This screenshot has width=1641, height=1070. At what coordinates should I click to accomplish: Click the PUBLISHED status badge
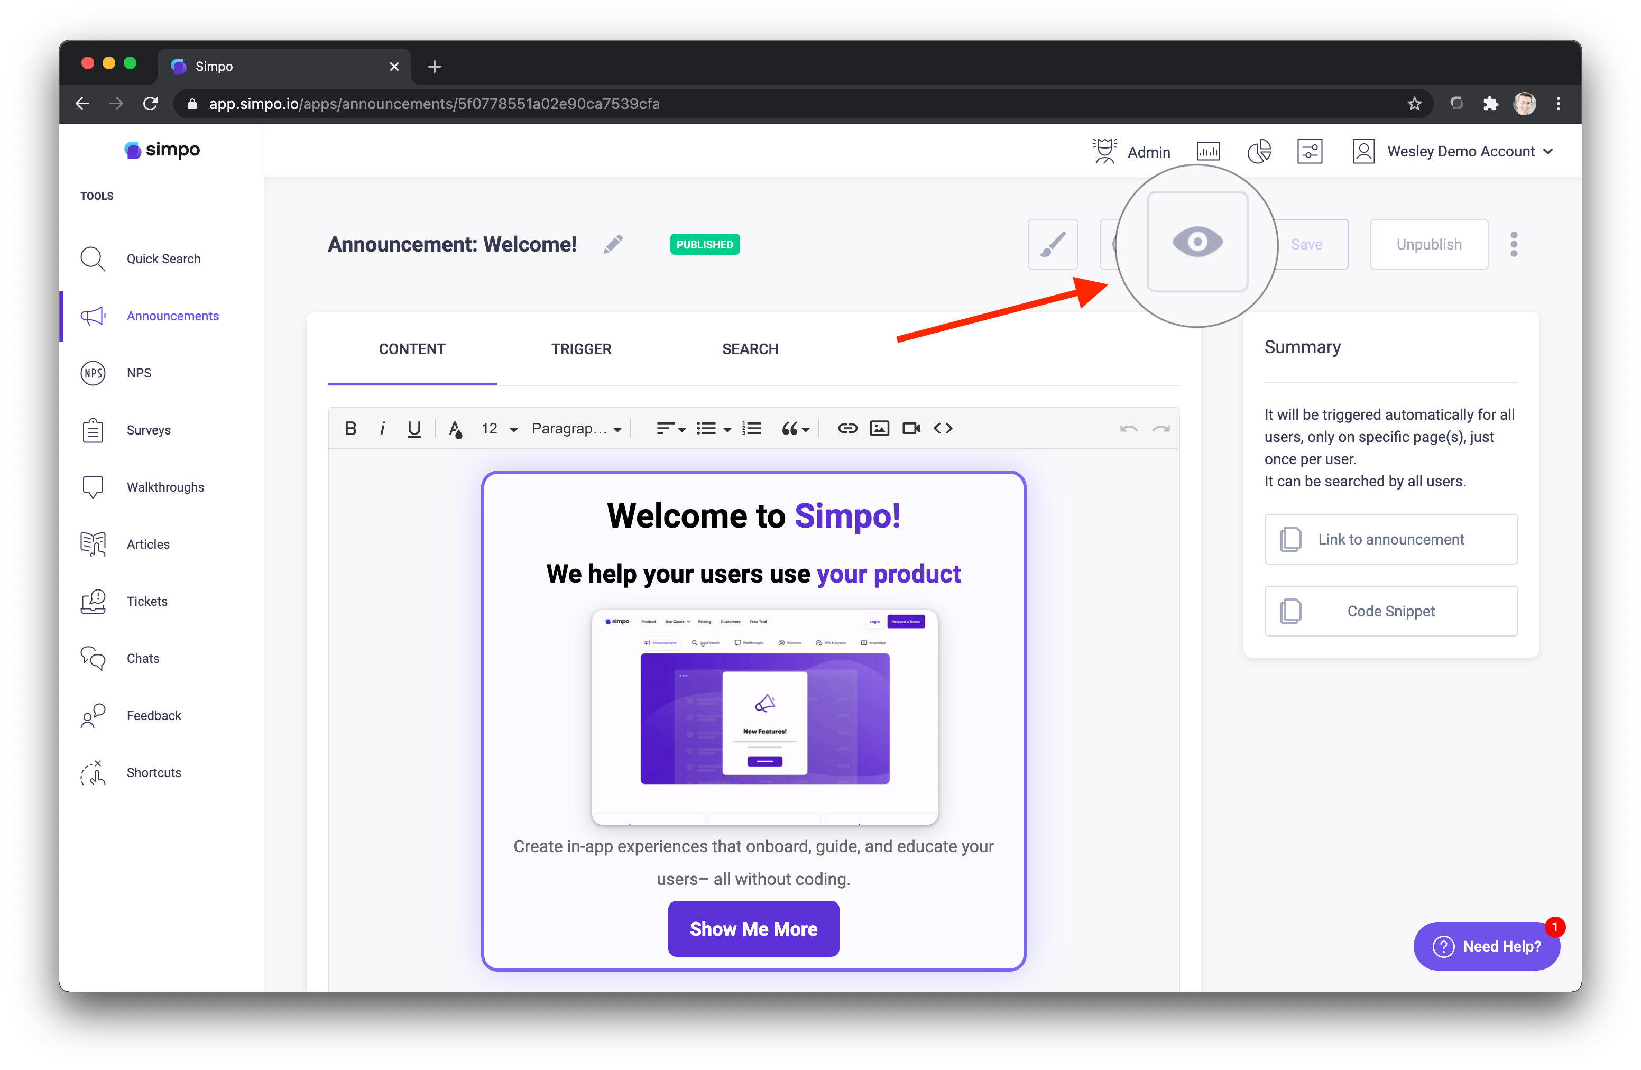[x=705, y=245]
